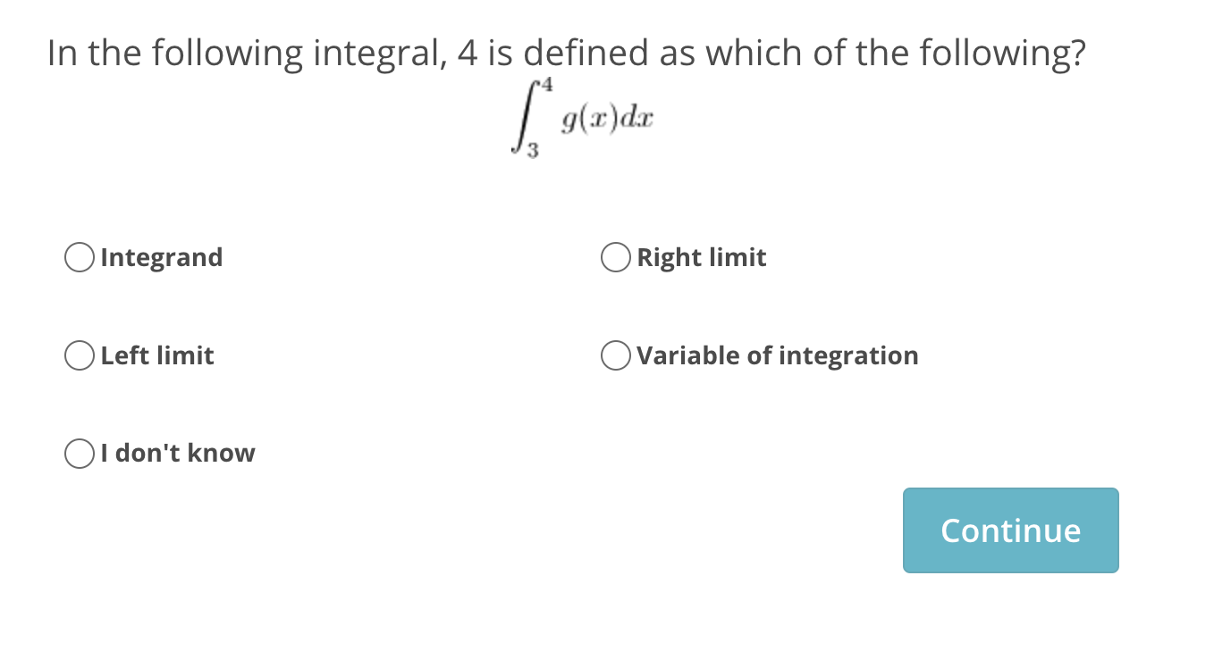Pick the answer option below Left limit
Viewport: 1214px width, 659px height.
click(x=79, y=453)
